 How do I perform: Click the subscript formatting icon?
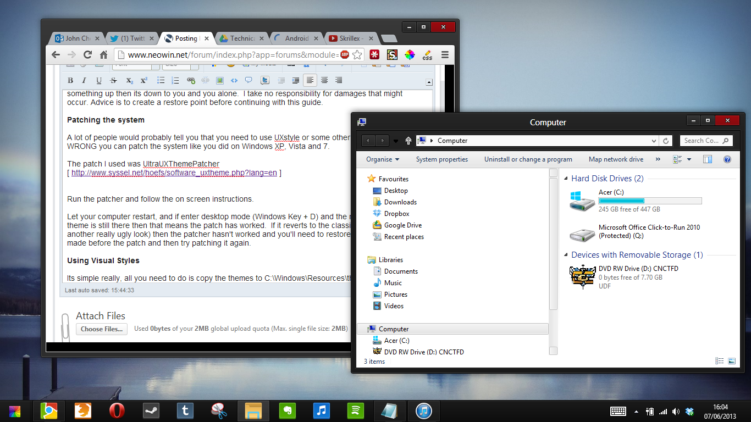[130, 80]
